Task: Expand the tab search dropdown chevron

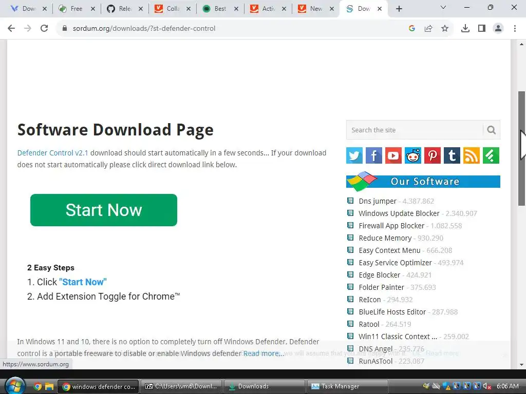Action: 443,7
